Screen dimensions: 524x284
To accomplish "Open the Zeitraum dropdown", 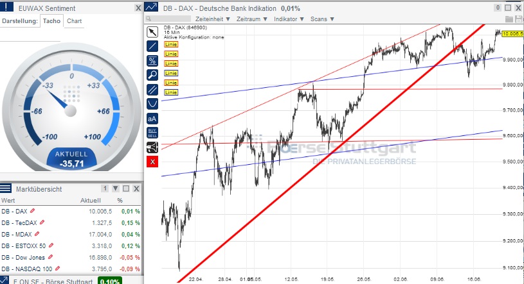I will coord(251,19).
